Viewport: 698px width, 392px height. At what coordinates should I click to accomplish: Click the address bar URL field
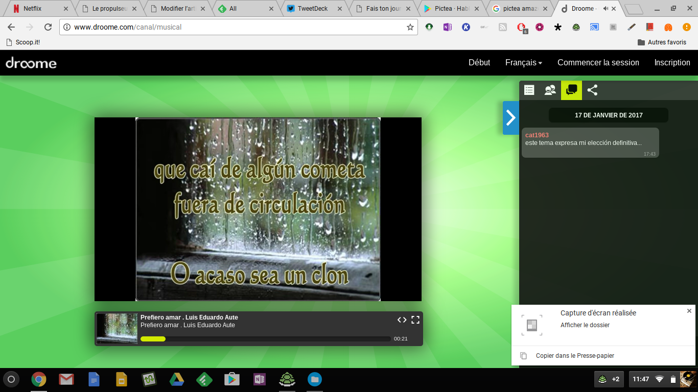click(x=238, y=27)
